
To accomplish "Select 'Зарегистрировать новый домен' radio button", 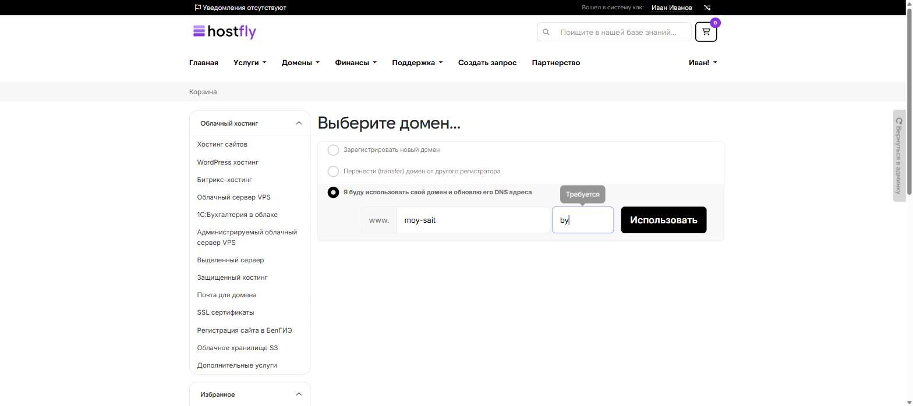I will pos(333,150).
